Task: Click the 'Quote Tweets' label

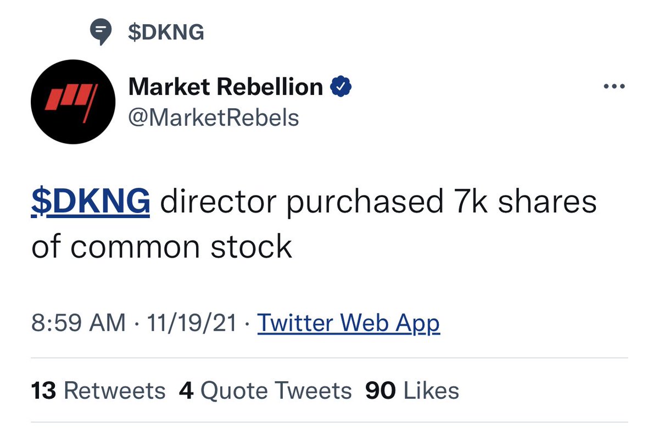Action: click(276, 391)
